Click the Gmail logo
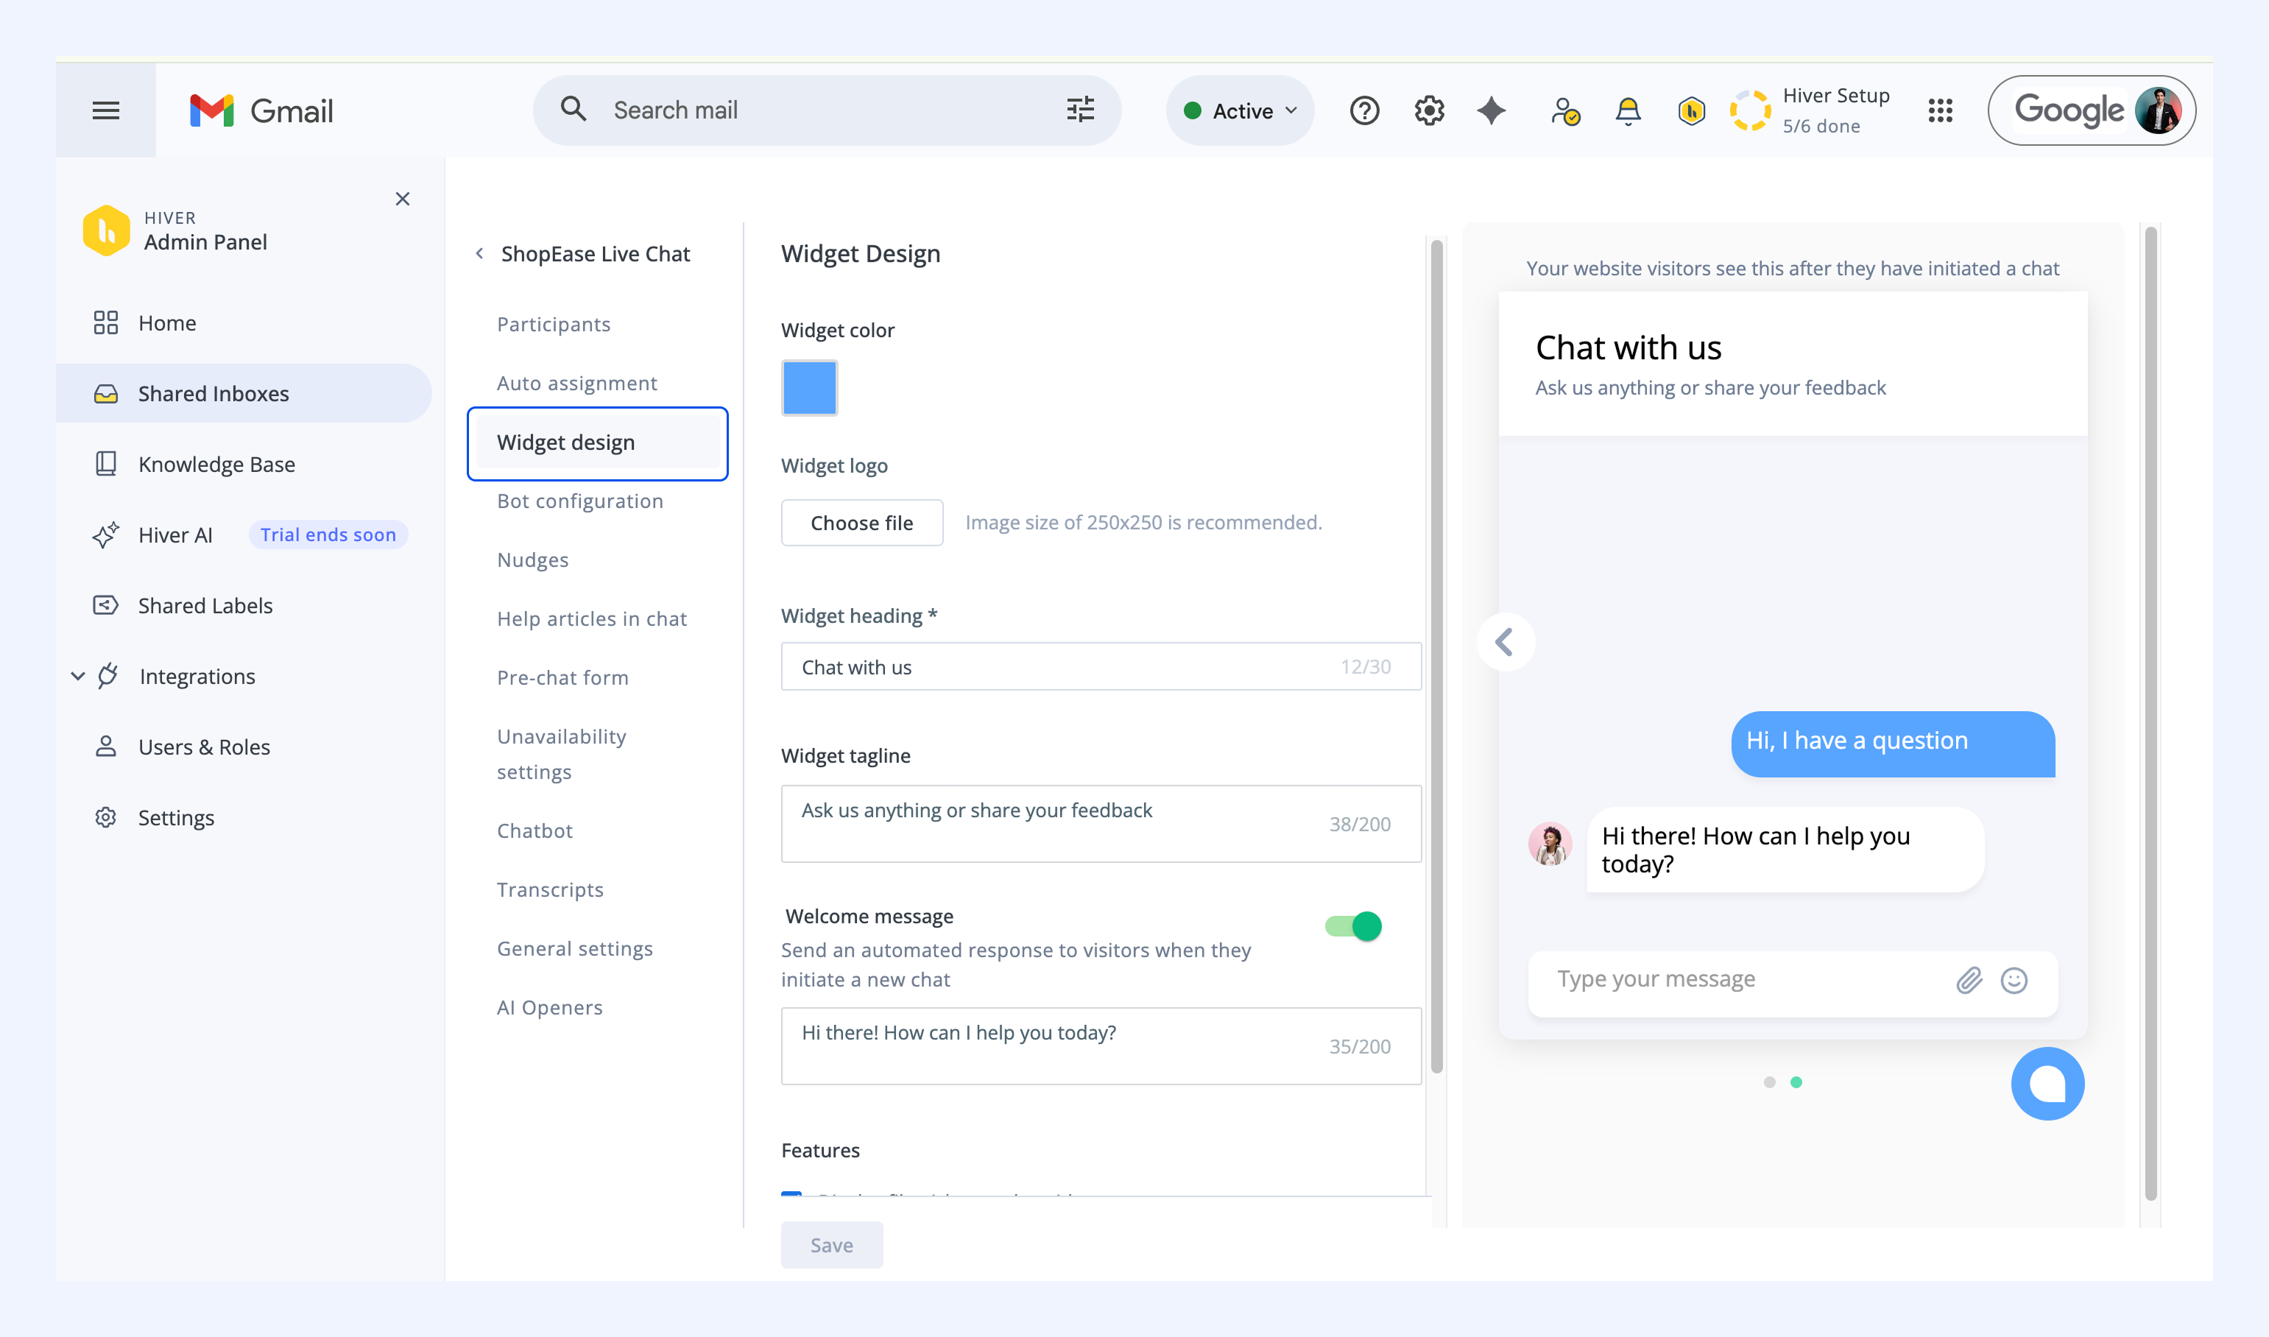The width and height of the screenshot is (2269, 1337). (x=261, y=111)
